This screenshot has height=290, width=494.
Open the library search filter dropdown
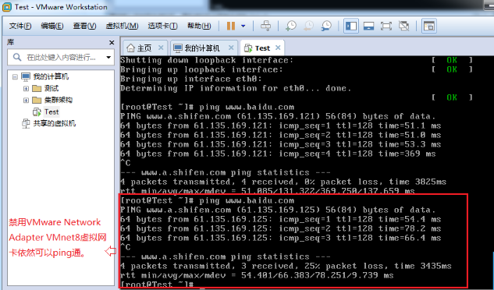pos(108,58)
